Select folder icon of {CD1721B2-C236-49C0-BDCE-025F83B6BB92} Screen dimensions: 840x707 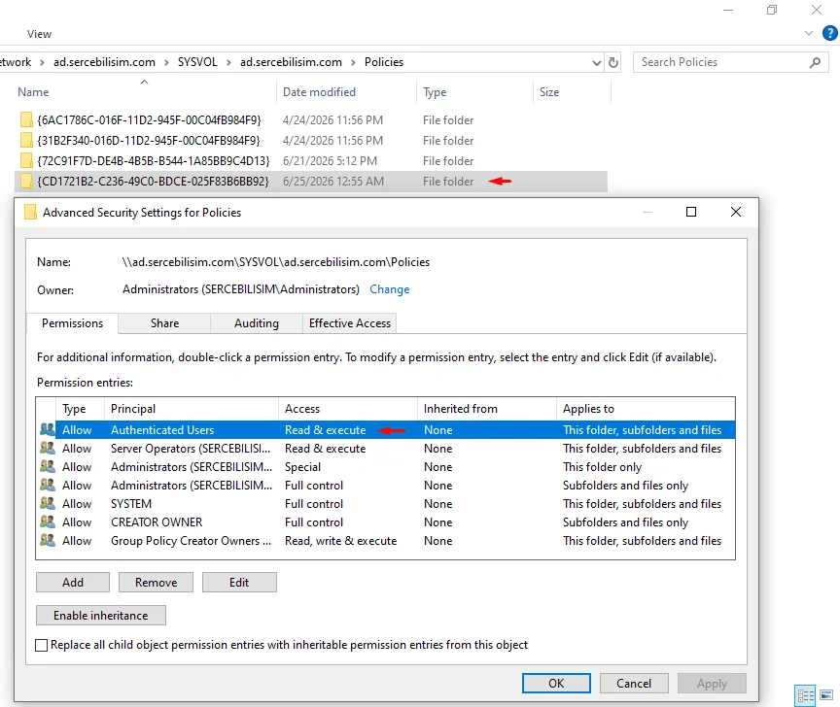point(25,181)
